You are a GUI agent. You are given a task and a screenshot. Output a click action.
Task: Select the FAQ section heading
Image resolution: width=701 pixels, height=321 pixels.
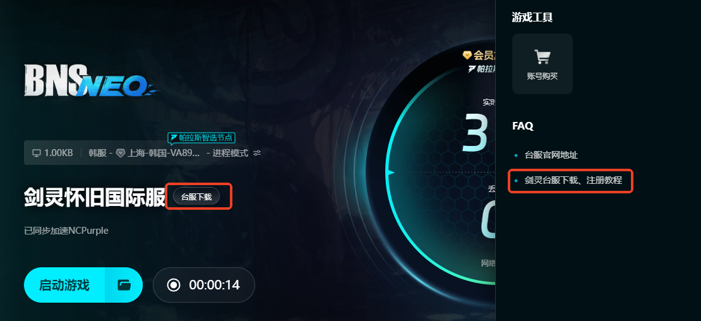[523, 126]
